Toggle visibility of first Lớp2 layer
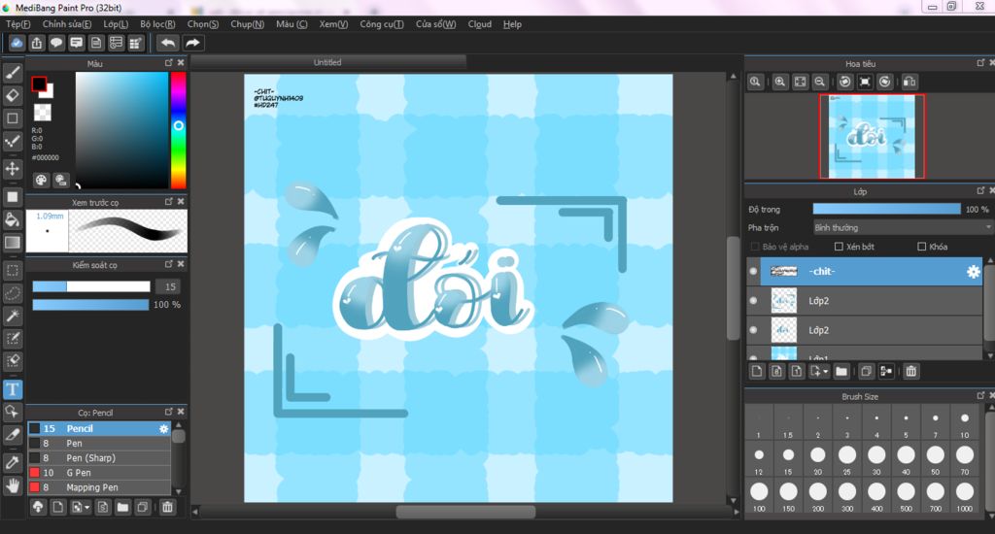995x534 pixels. [753, 301]
